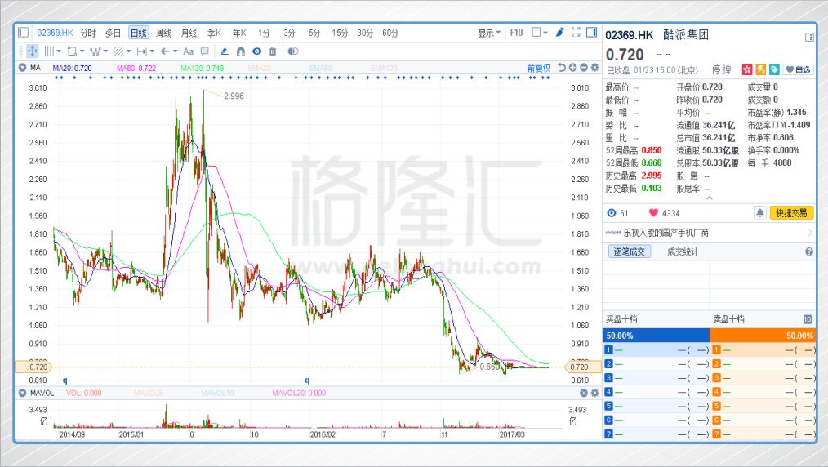Open news 乐视入股的国产手机厂商
This screenshot has width=828, height=467.
[x=666, y=233]
